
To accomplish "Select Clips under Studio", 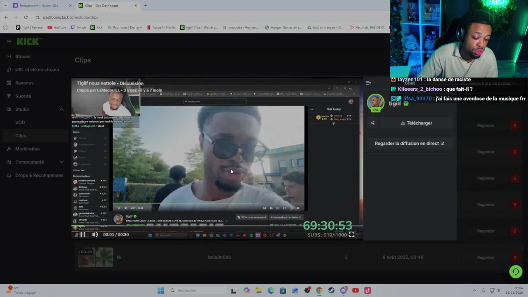I will click(21, 136).
